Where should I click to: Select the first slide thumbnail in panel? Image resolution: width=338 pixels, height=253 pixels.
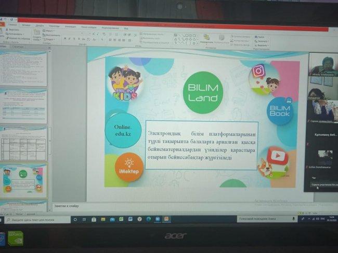tap(23, 68)
